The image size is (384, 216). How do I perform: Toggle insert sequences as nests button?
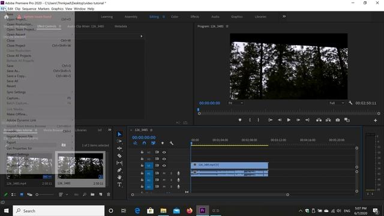[x=135, y=143]
